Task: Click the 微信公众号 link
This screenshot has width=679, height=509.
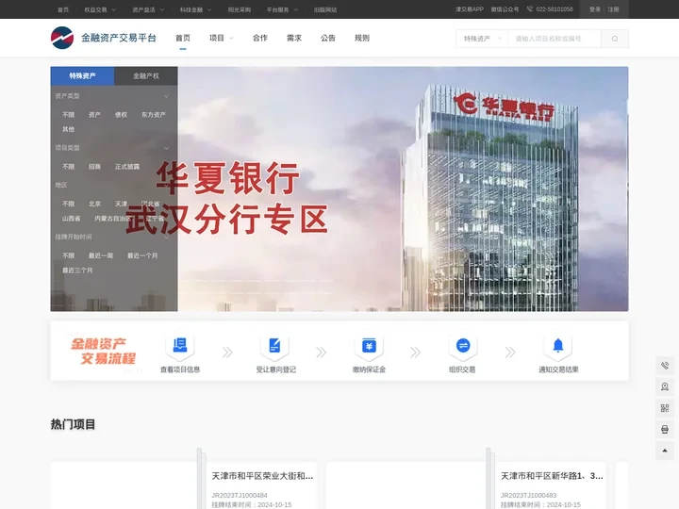Action: (505, 9)
